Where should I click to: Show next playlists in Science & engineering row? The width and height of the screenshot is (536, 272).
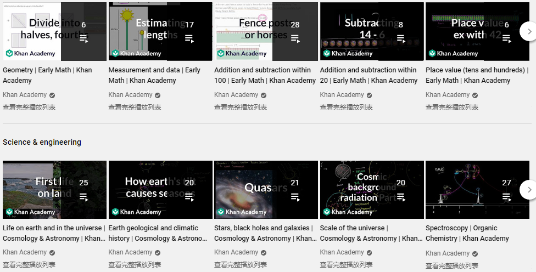click(529, 190)
